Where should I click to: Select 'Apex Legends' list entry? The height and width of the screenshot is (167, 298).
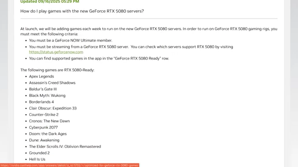41,76
